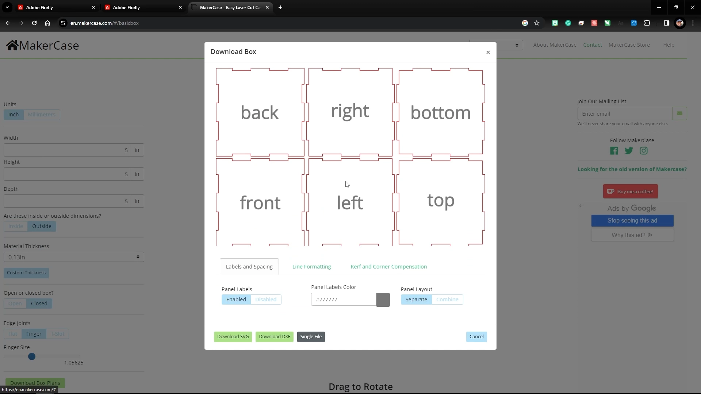Select Open box option
The width and height of the screenshot is (701, 394).
coord(15,304)
